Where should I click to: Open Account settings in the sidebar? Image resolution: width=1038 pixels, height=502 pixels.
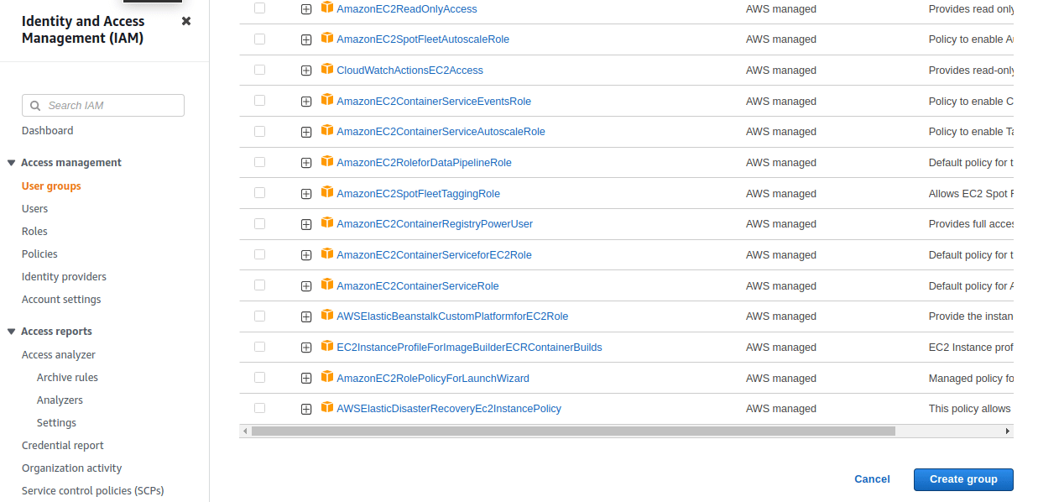pos(61,300)
